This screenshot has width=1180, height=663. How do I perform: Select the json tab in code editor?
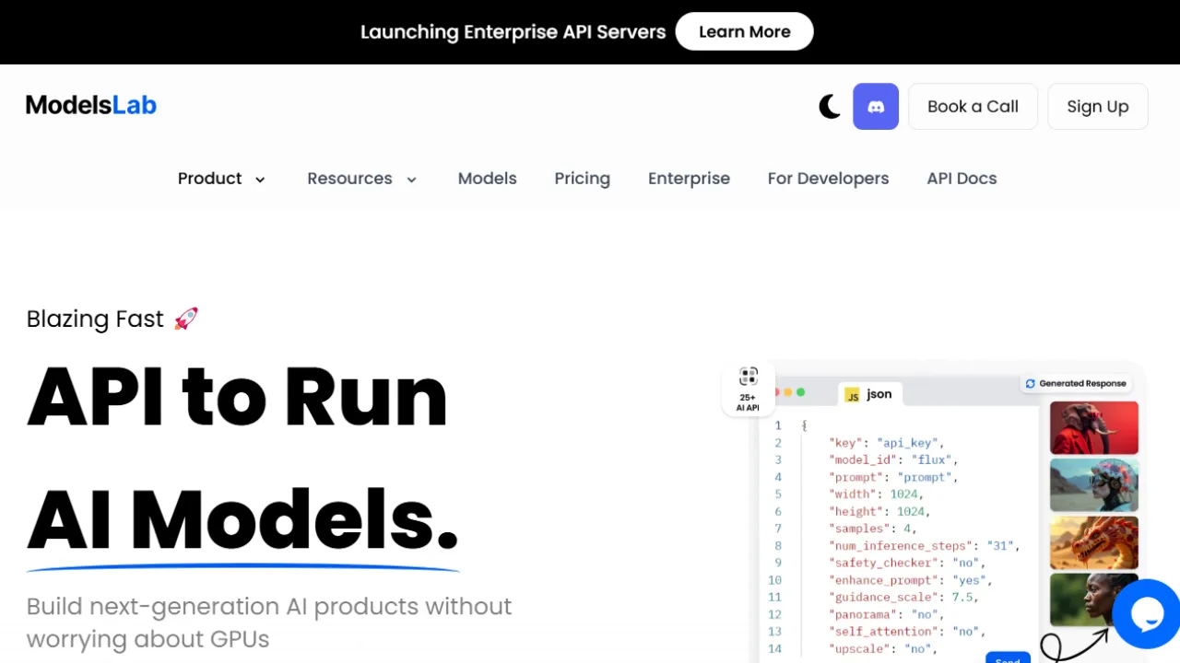(879, 394)
